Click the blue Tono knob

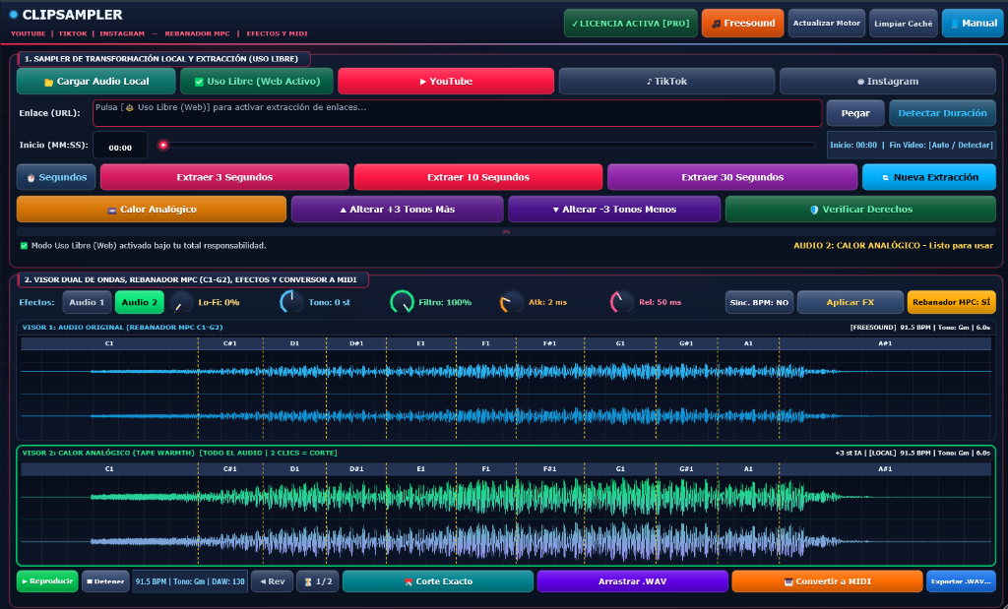click(291, 302)
